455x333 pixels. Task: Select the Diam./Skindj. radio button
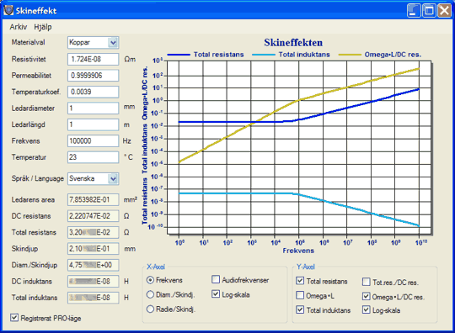pos(150,294)
